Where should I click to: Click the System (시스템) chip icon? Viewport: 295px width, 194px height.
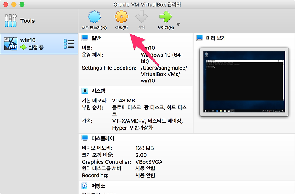pos(85,91)
